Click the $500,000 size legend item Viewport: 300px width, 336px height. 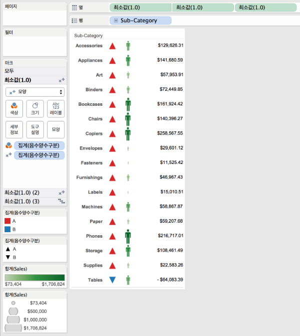coord(14,311)
